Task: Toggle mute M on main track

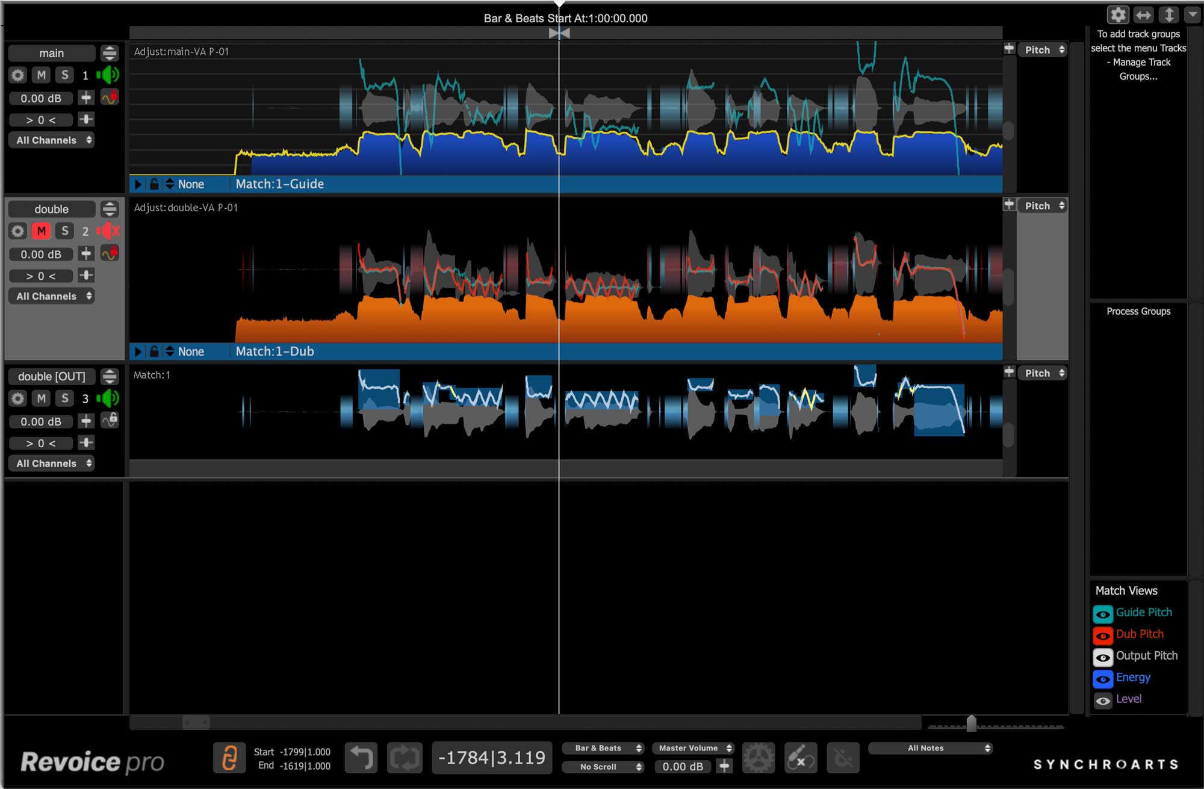Action: tap(42, 75)
